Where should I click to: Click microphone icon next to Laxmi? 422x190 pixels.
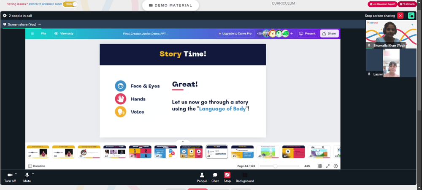click(369, 74)
